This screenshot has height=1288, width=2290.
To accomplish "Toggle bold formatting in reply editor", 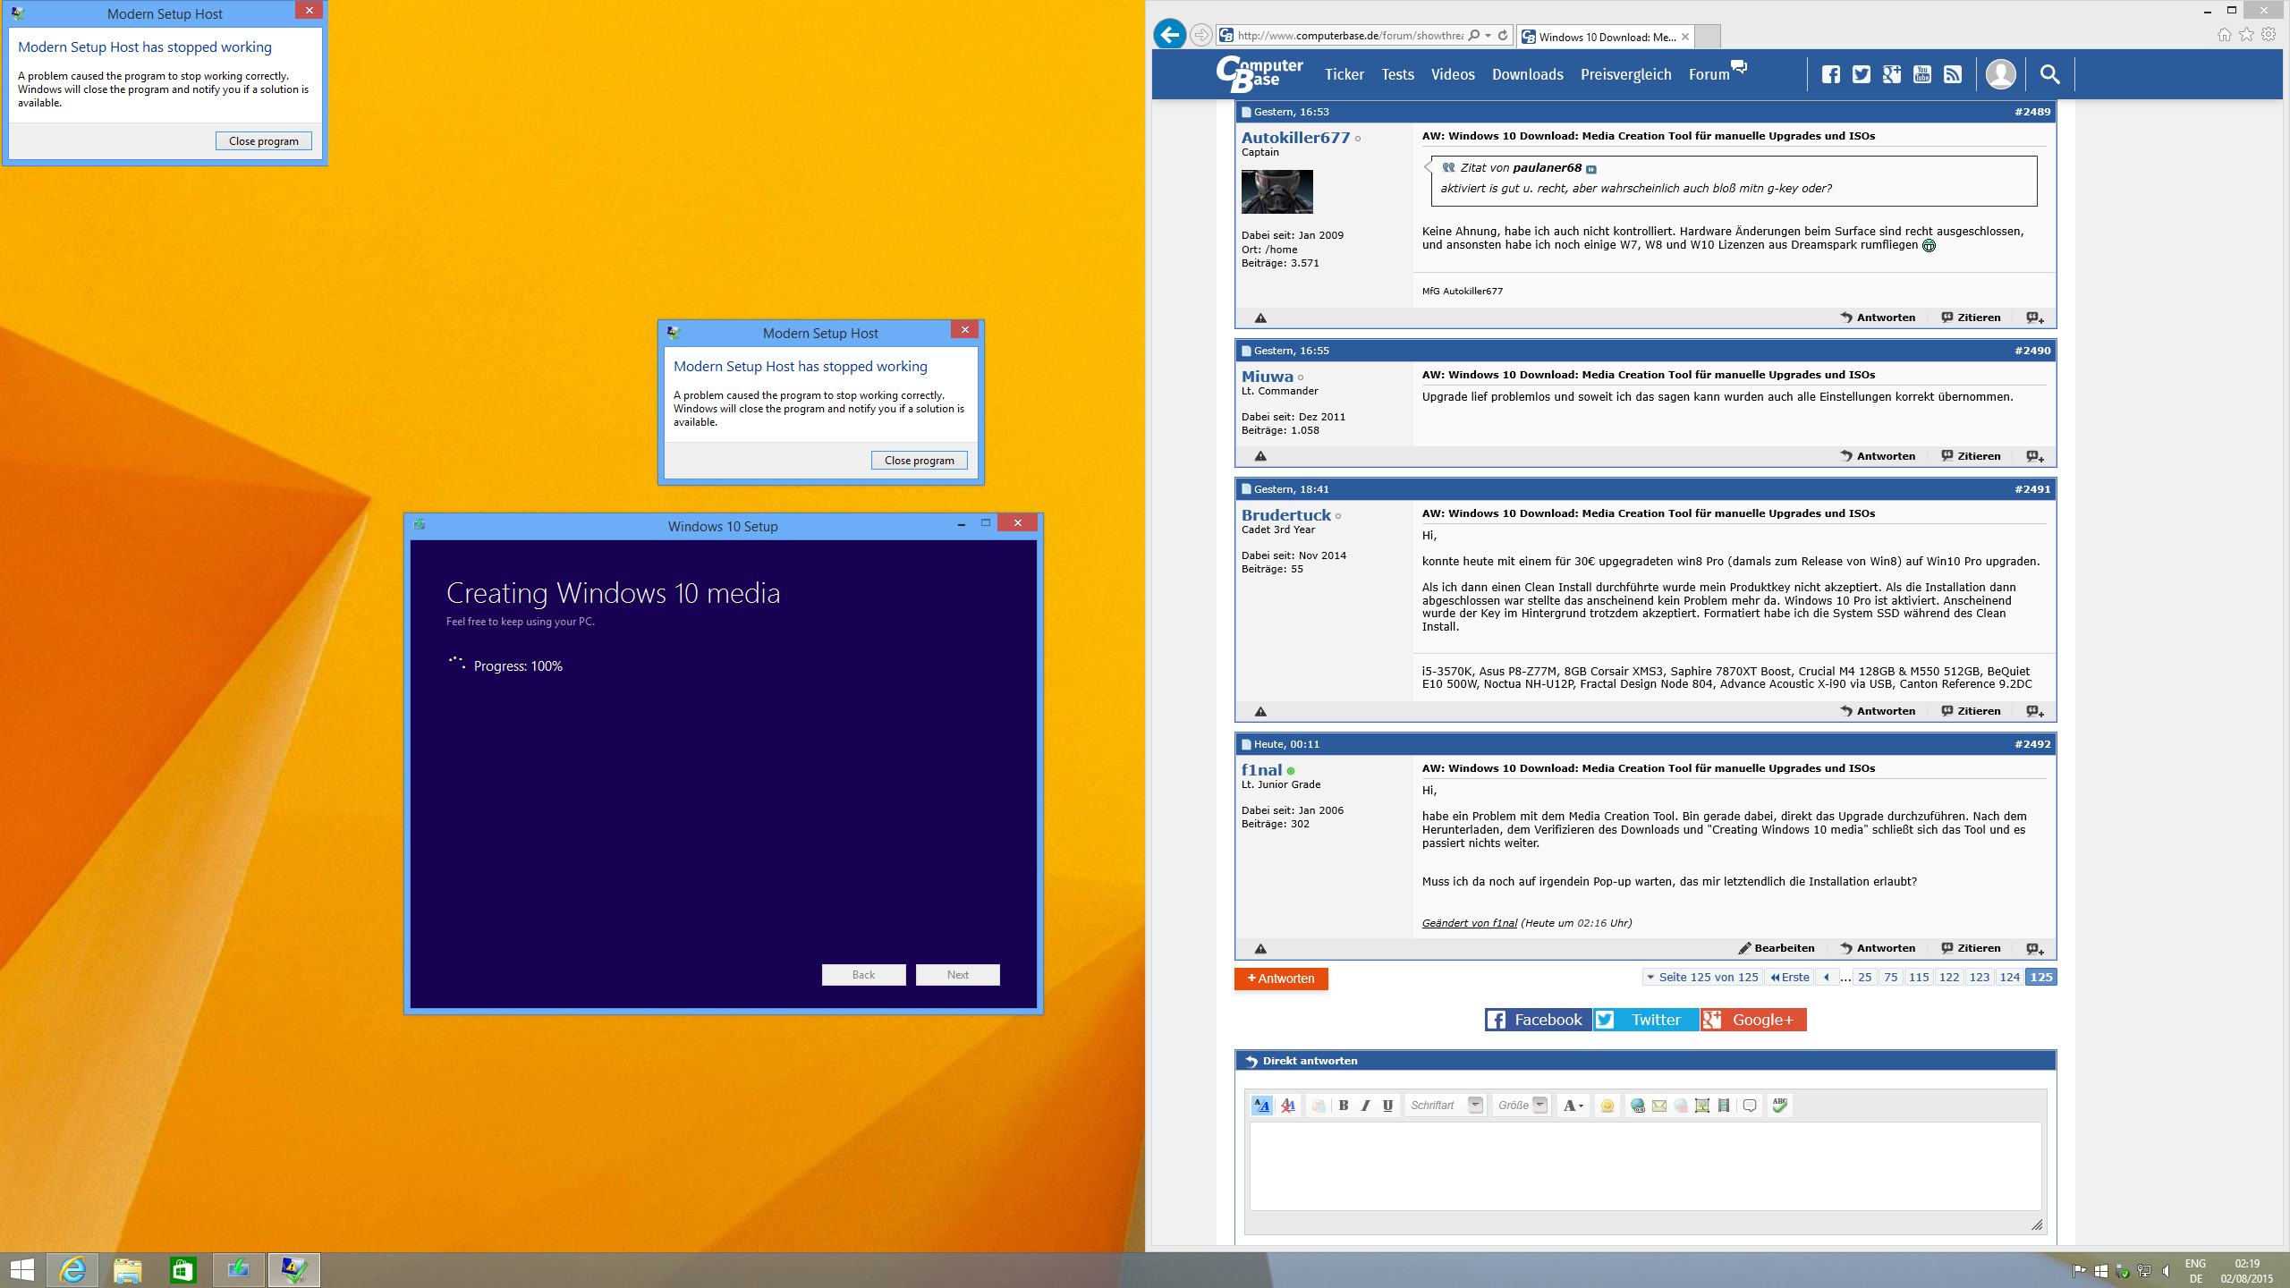I will pyautogui.click(x=1344, y=1106).
